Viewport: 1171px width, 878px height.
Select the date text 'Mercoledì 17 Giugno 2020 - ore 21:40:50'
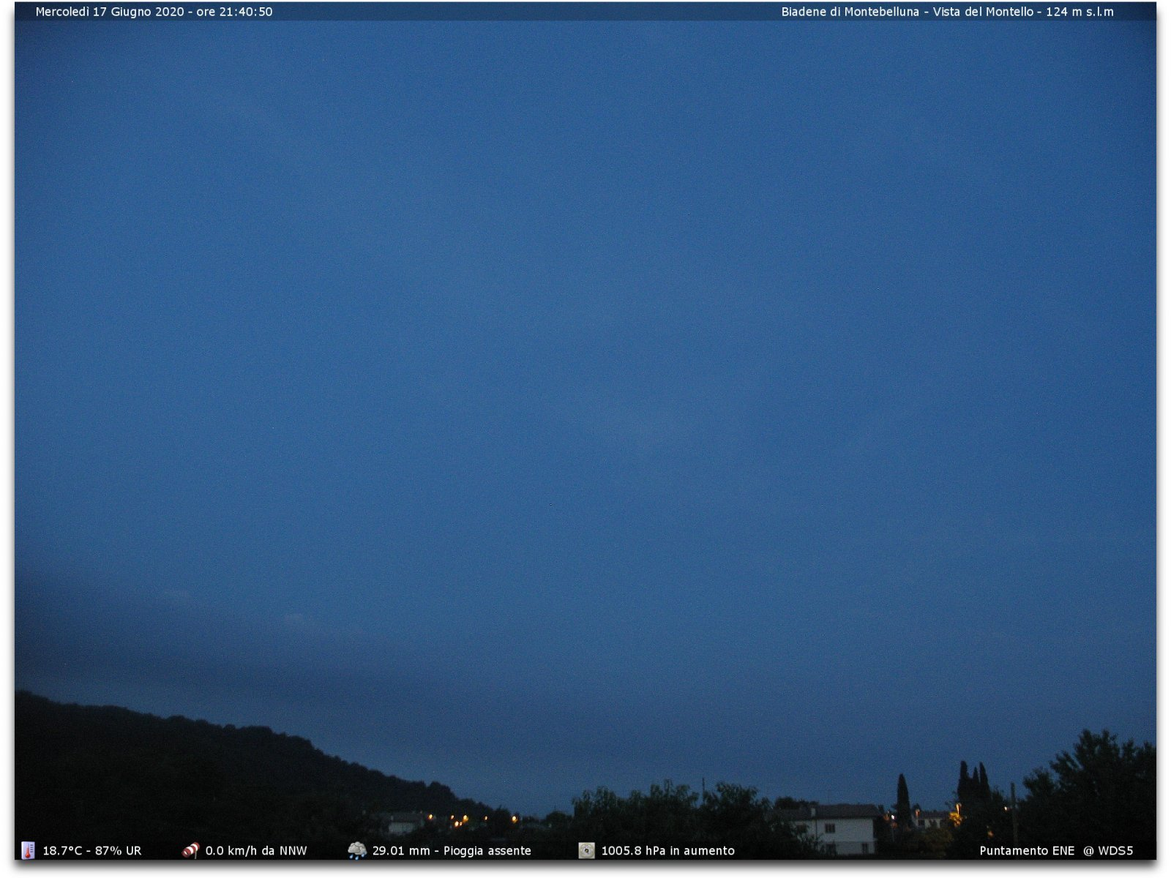click(x=154, y=12)
